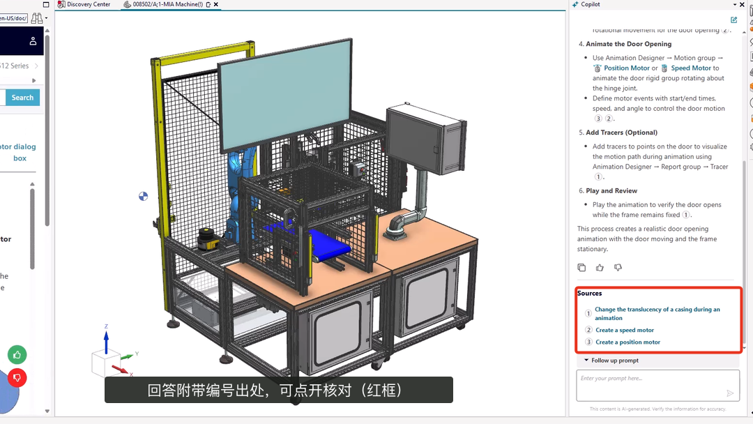Open the user profile icon in the help panel
753x424 pixels.
(33, 41)
